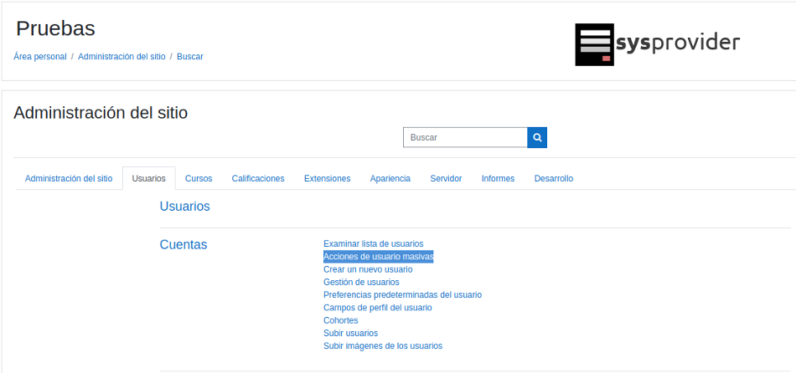This screenshot has height=373, width=796.
Task: Open Acciones de usuario masivas
Action: click(x=378, y=257)
